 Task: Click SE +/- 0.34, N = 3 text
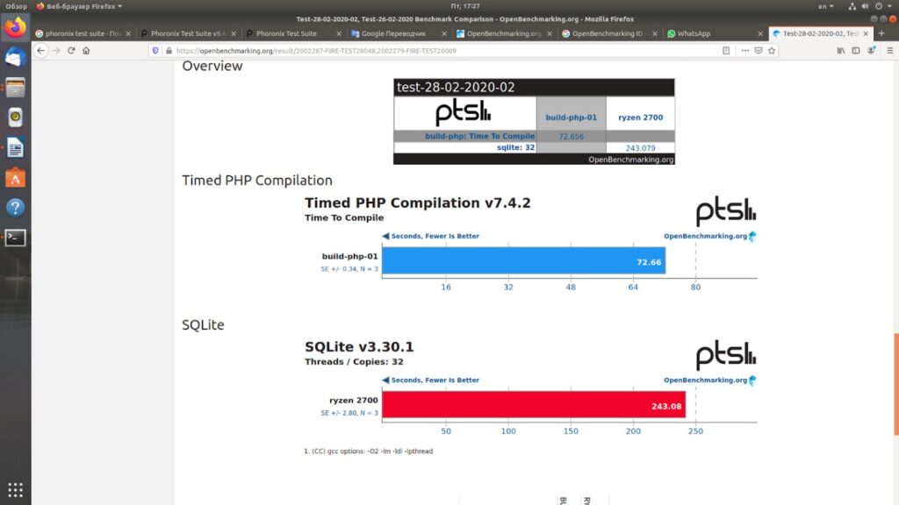[349, 269]
